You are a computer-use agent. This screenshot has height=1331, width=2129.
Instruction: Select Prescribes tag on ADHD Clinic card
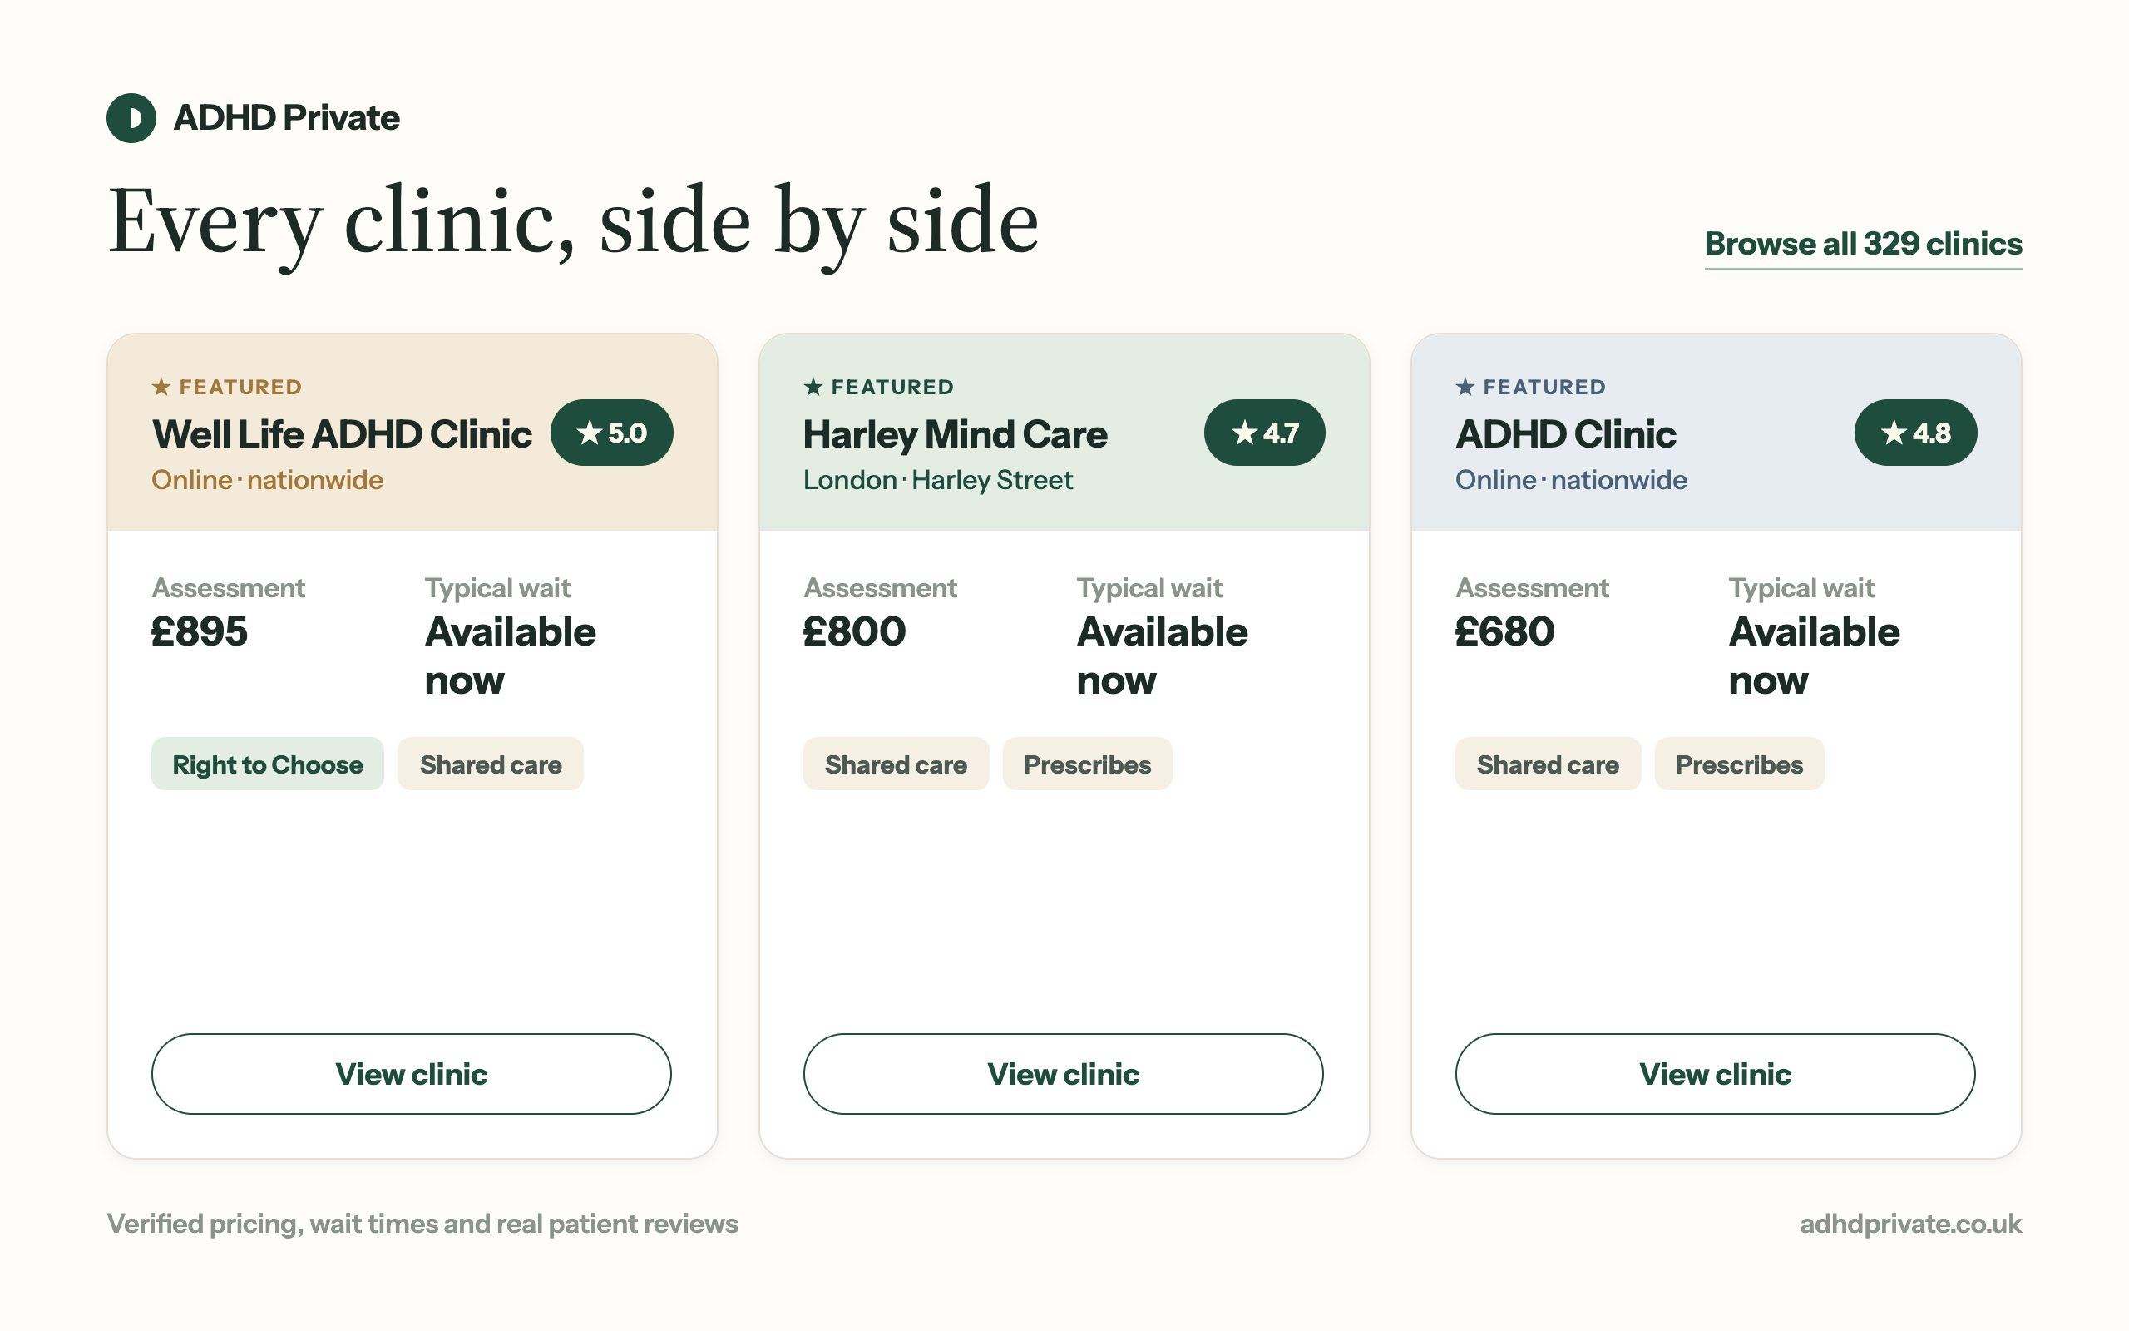point(1739,764)
